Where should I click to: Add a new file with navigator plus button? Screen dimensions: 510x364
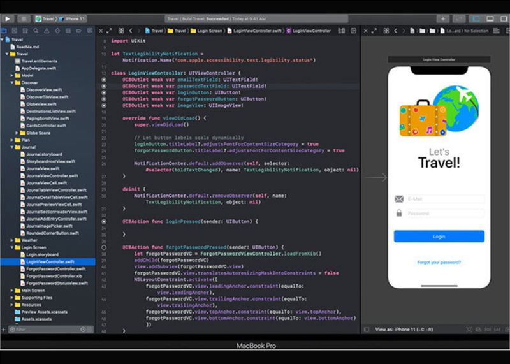pyautogui.click(x=4, y=330)
